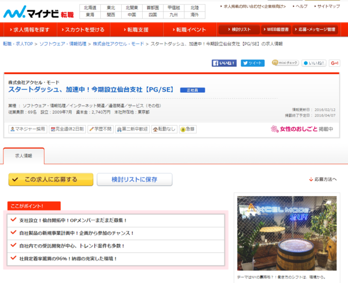
Task: Click the 情報更新日 2016/02/12 text
Action: (314, 110)
